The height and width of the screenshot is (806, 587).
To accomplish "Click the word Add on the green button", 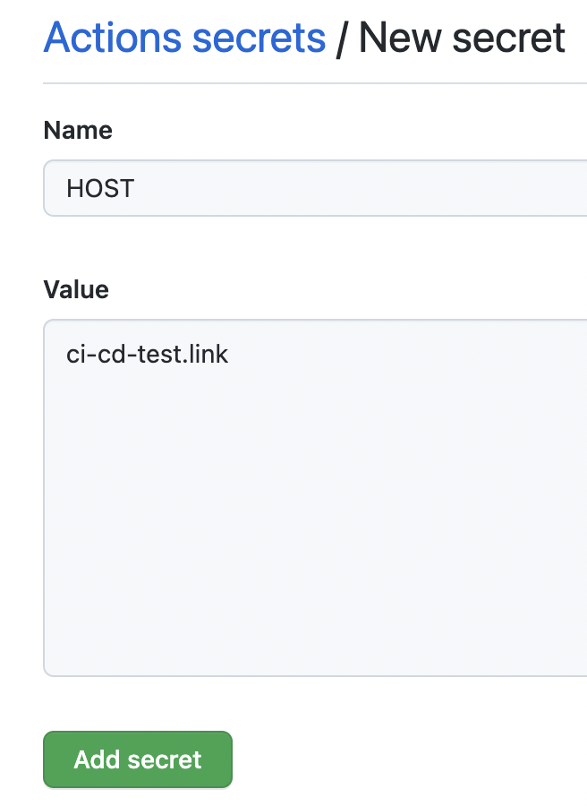I will point(96,760).
